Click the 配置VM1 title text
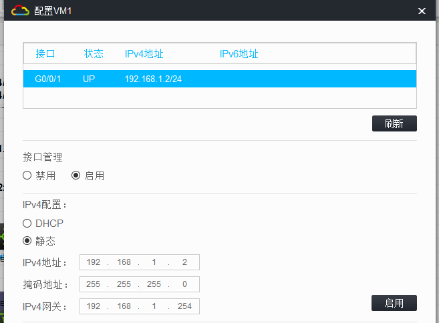Screen dimensions: 439x323 pyautogui.click(x=53, y=11)
